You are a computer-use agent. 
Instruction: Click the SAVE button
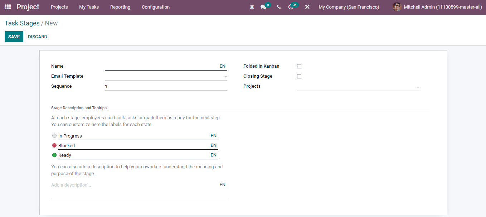[x=14, y=37]
